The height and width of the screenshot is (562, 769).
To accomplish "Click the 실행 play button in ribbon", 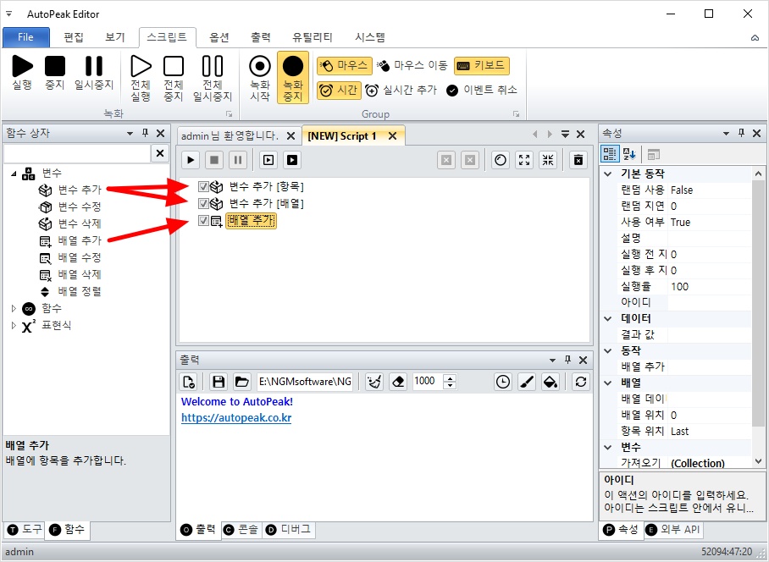I will coord(22,73).
